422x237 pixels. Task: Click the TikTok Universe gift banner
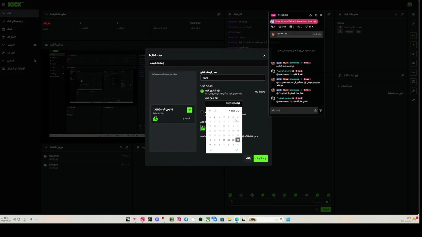[294, 21]
